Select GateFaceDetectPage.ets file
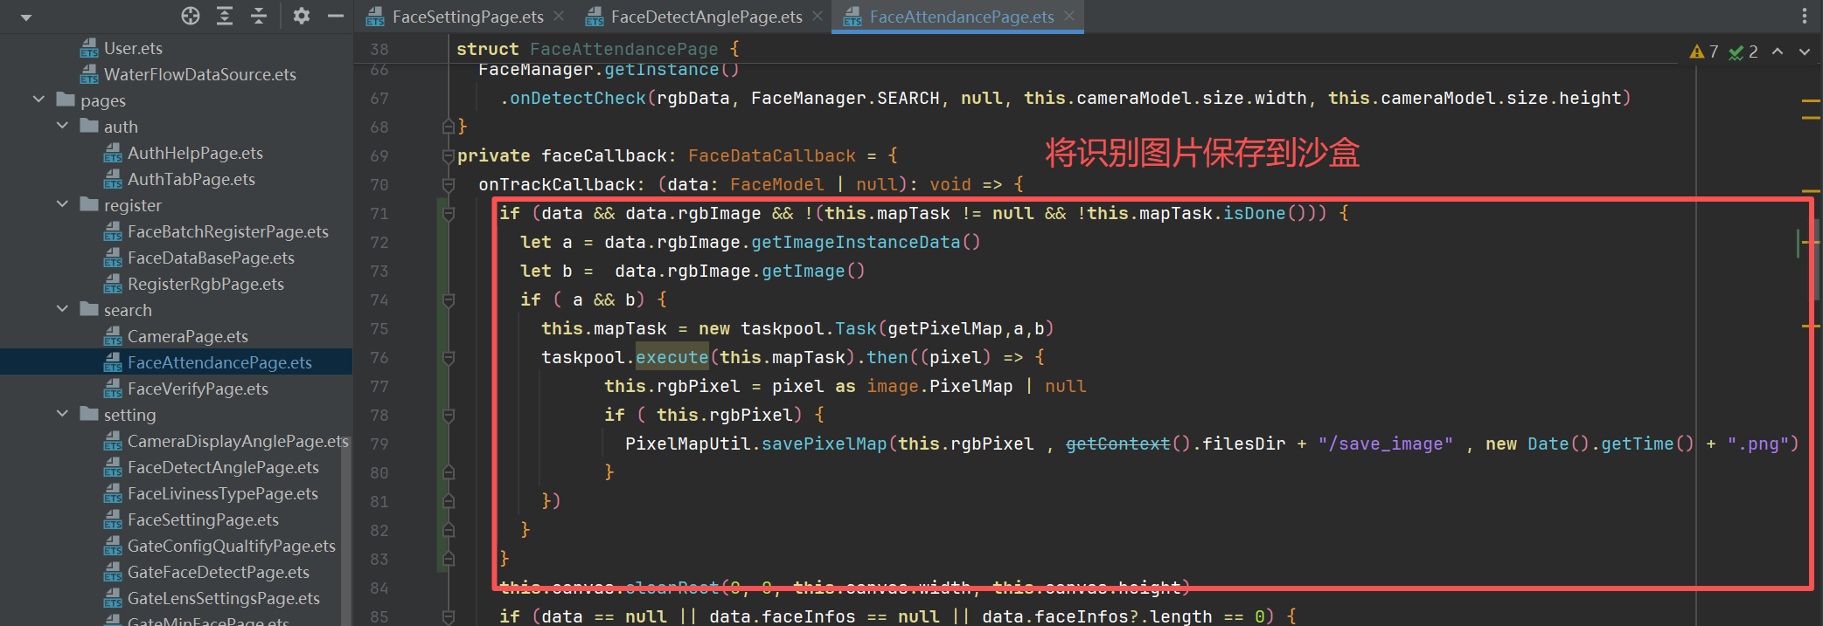 coord(219,572)
